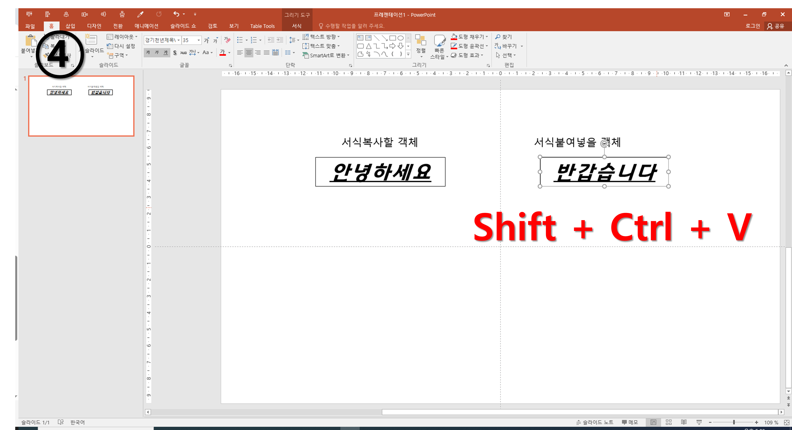Viewport: 792px width, 430px height.
Task: Open the 삽입 ribbon tab
Action: [70, 26]
